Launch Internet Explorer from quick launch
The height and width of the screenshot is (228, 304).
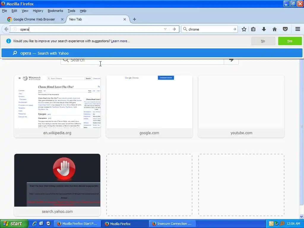tap(35, 224)
